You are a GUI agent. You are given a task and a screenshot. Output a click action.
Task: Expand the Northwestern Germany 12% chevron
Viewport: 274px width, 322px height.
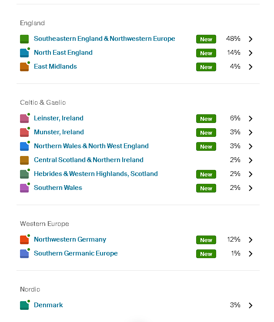click(x=251, y=240)
